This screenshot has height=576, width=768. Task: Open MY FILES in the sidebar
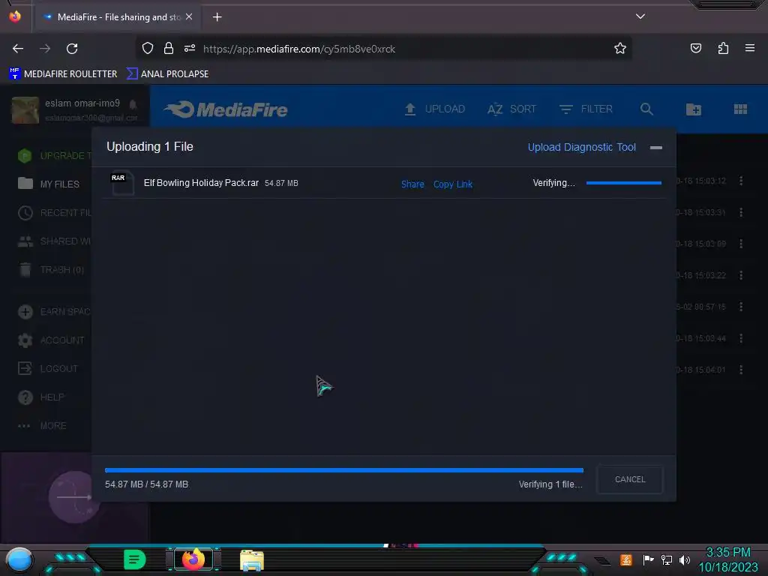49,184
